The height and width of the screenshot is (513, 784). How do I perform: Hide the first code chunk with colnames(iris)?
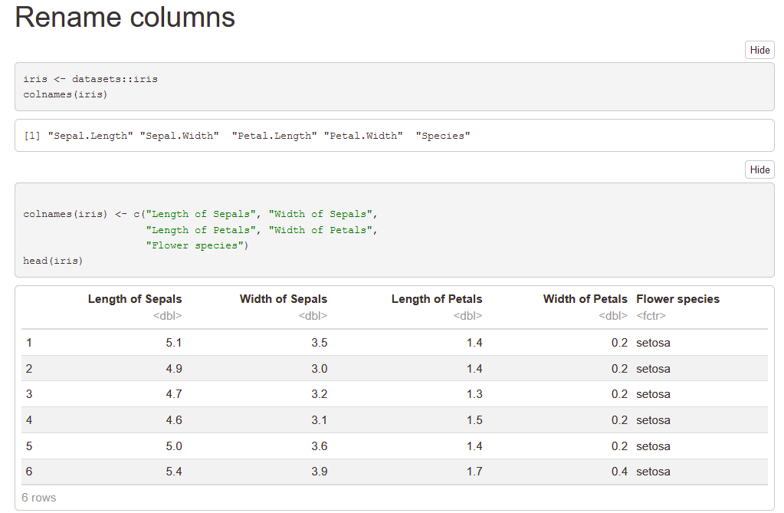(x=759, y=50)
